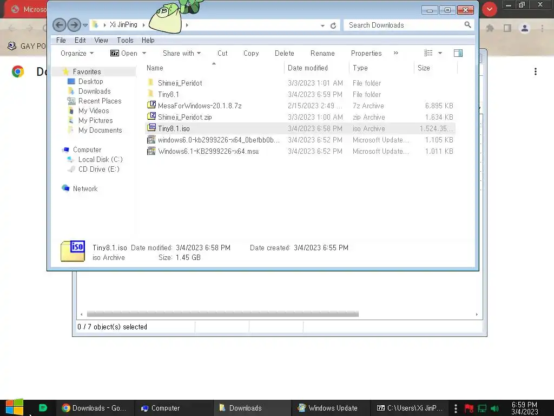The width and height of the screenshot is (554, 416).
Task: Select the Tiny8.1 folder icon
Action: 151,94
